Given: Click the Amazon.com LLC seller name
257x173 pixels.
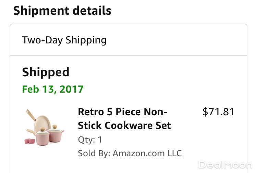Looking at the screenshot, I should 147,153.
